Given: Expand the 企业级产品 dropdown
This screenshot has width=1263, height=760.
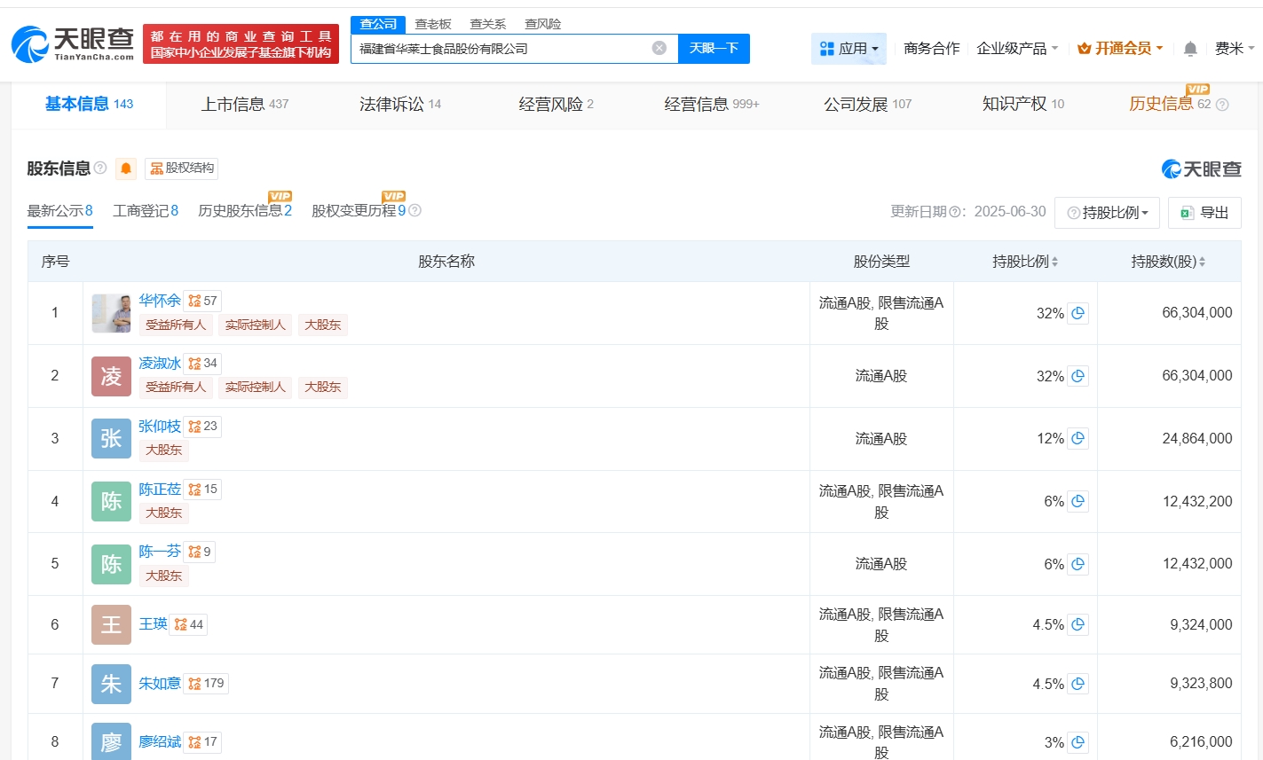Looking at the screenshot, I should click(1016, 49).
